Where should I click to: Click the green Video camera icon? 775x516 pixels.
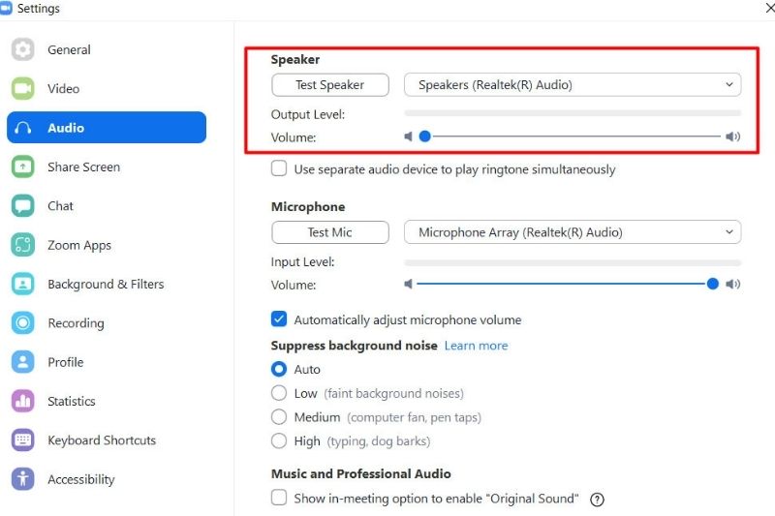click(x=23, y=89)
